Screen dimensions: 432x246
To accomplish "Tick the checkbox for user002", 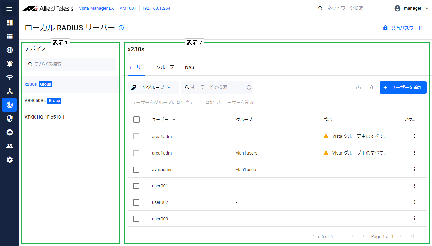I will pyautogui.click(x=136, y=202).
